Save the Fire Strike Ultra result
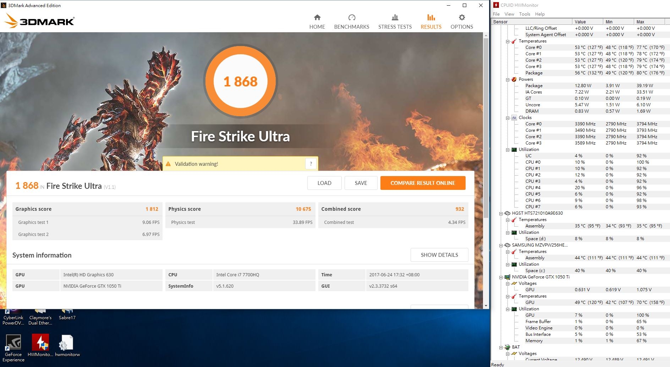Image resolution: width=670 pixels, height=367 pixels. tap(361, 183)
